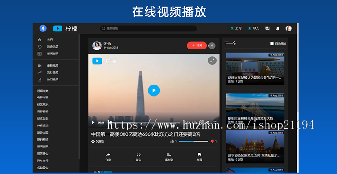Click the subscriber count badge 0

[212, 45]
